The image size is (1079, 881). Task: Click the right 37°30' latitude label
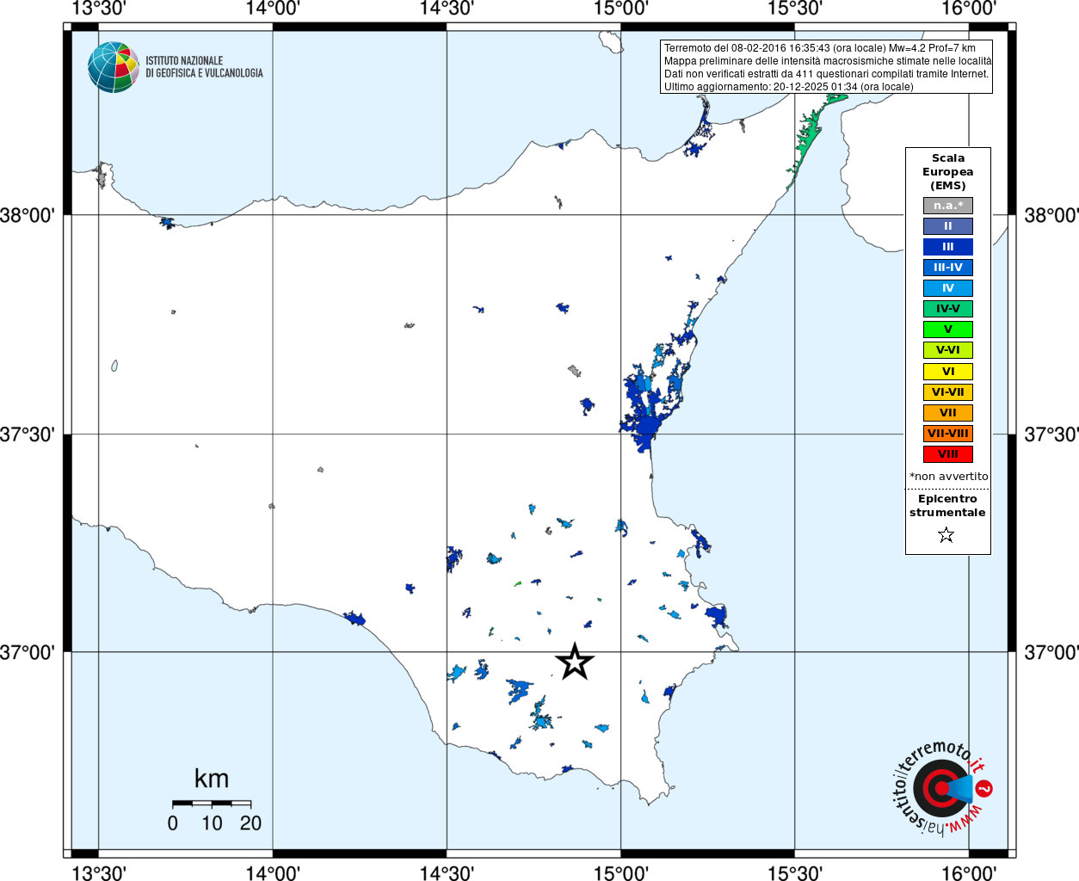tap(1051, 434)
